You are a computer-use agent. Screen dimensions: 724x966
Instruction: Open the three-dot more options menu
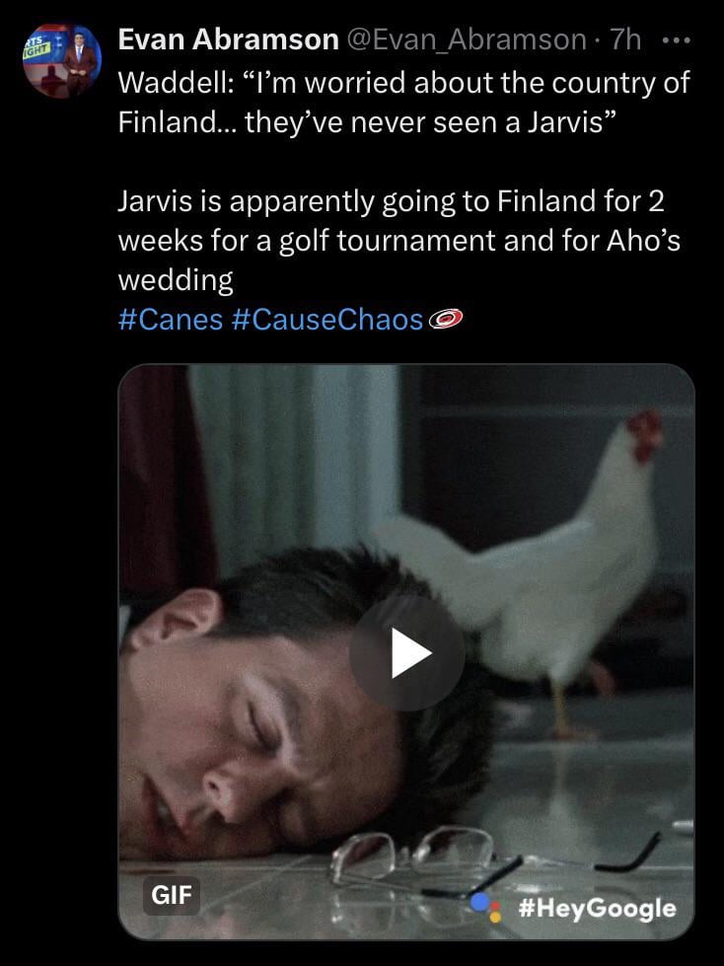tap(676, 40)
